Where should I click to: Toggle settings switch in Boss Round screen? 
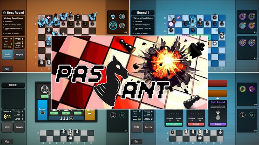click(x=7, y=69)
